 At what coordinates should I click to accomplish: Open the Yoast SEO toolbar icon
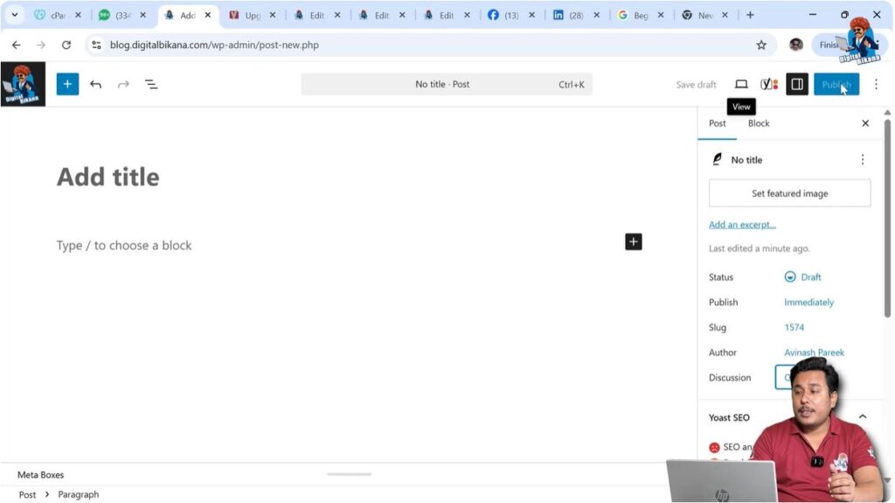pos(769,85)
